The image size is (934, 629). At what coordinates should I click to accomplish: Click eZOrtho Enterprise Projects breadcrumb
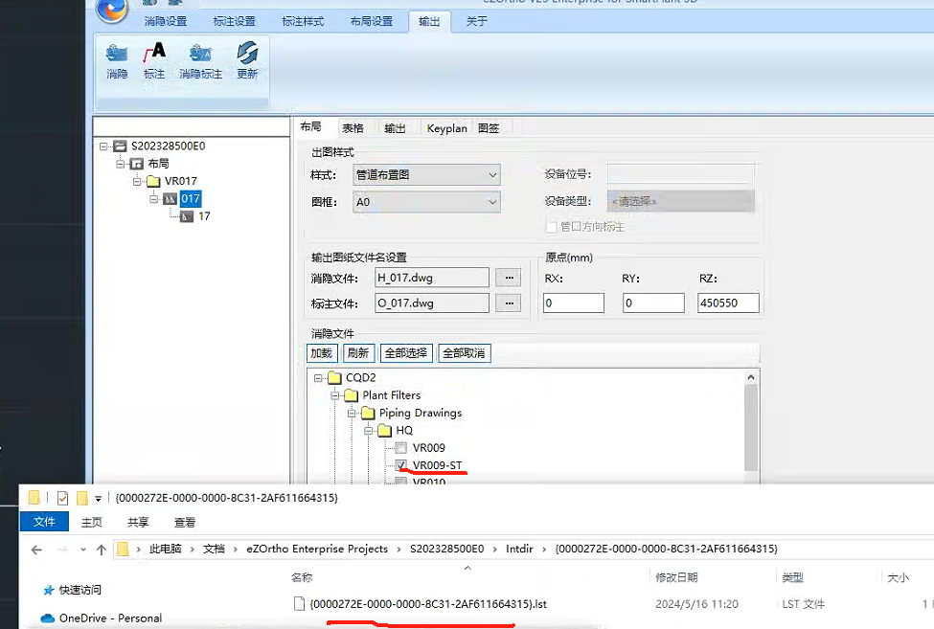(317, 549)
